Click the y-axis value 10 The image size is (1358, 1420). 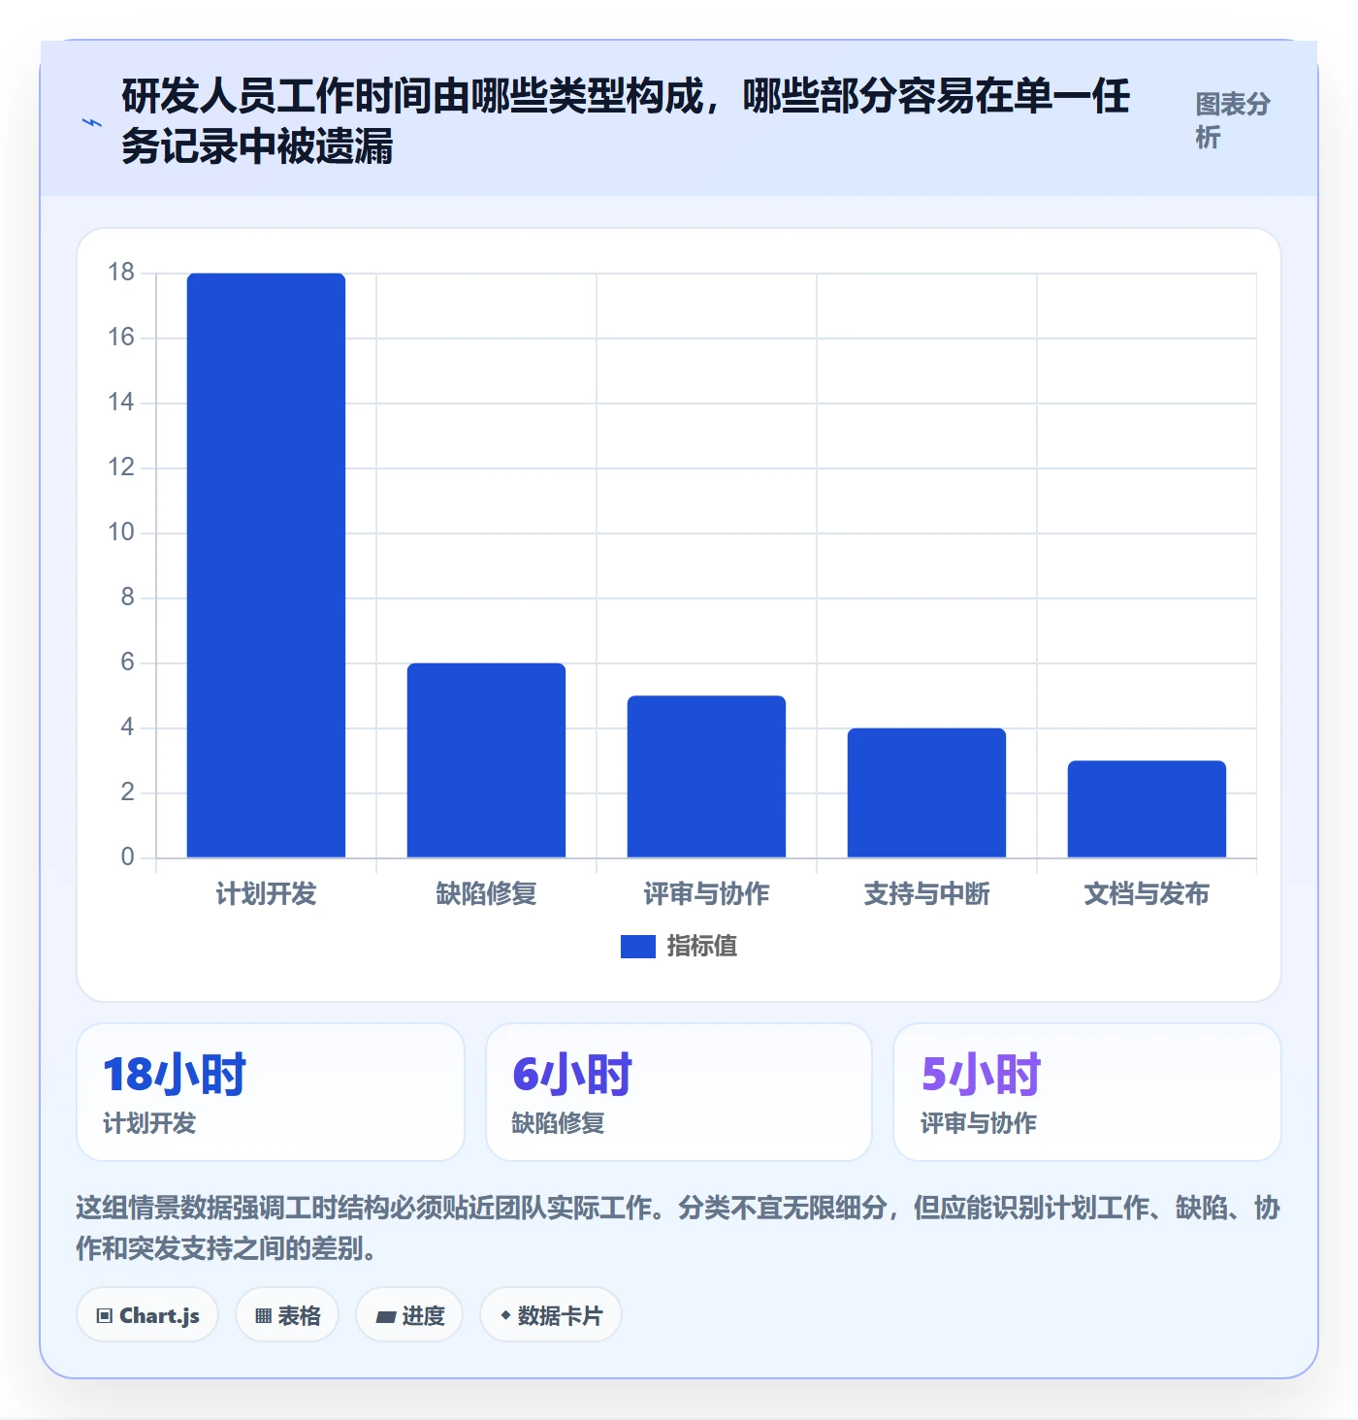pos(121,532)
